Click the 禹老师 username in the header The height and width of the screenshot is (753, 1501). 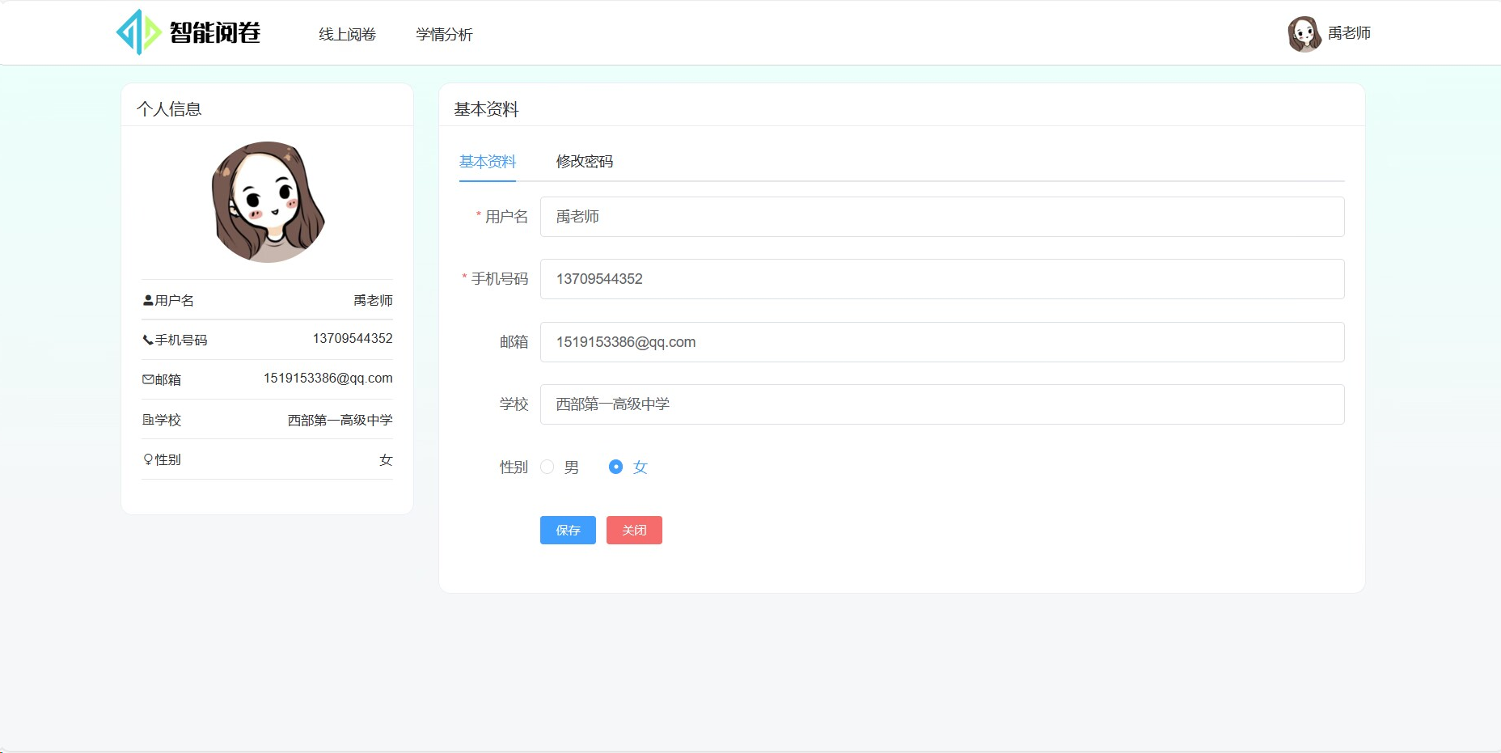tap(1347, 33)
